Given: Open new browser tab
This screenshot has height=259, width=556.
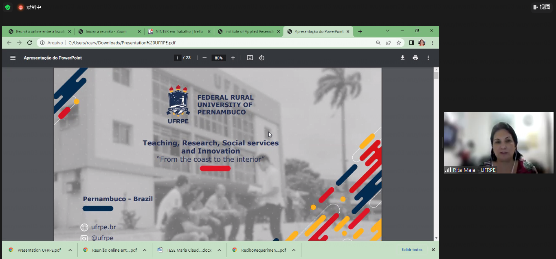Looking at the screenshot, I should pos(360,31).
